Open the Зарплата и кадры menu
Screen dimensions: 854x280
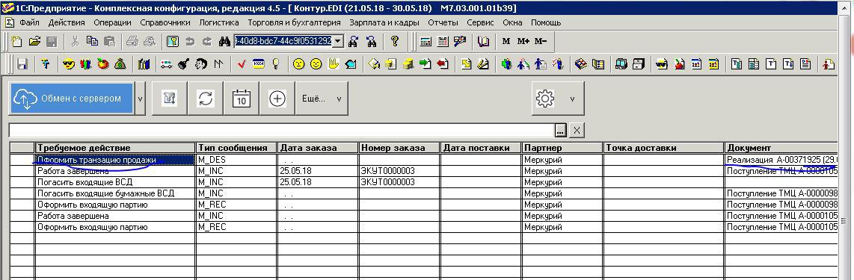pyautogui.click(x=384, y=23)
